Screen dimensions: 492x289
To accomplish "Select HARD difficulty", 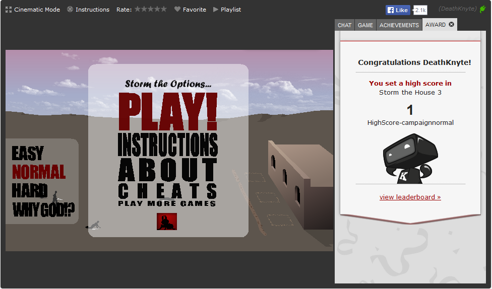I will (x=30, y=191).
